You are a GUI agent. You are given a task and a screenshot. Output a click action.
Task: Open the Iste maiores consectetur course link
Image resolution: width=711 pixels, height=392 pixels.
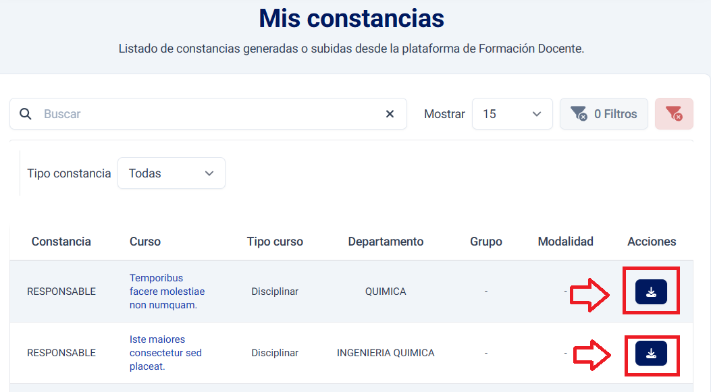coord(165,353)
